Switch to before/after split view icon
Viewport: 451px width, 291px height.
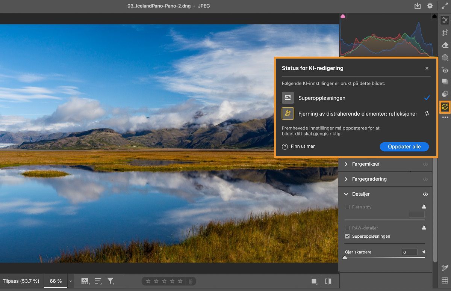tap(328, 281)
